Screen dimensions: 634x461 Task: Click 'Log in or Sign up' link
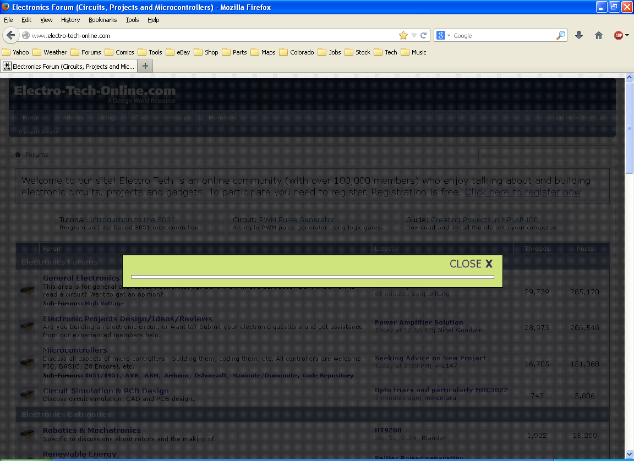pos(578,118)
